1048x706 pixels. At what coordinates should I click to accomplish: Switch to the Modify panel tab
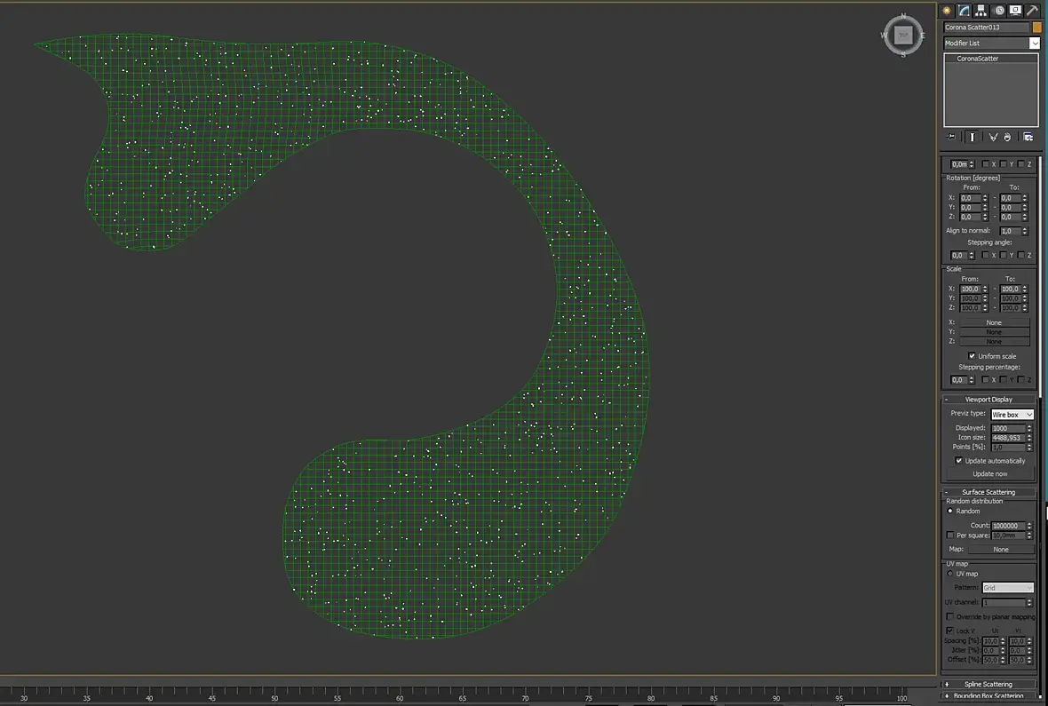click(x=964, y=10)
